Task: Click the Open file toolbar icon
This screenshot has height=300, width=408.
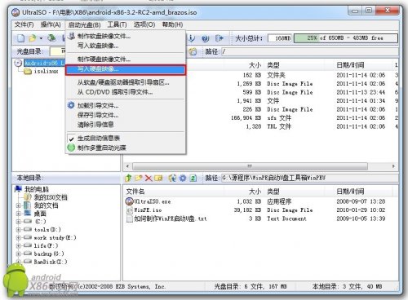Action: pyautogui.click(x=33, y=38)
